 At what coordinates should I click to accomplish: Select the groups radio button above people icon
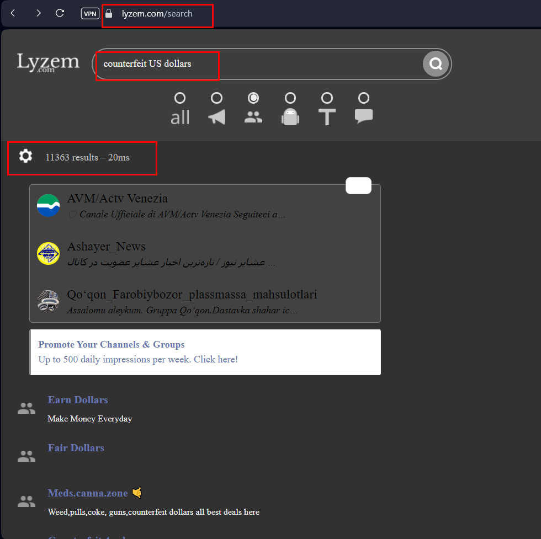point(253,98)
